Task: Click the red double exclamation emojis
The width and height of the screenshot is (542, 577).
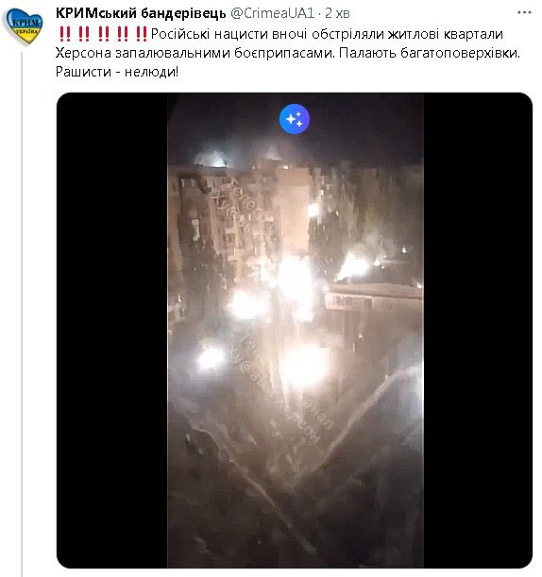Action: [x=103, y=34]
